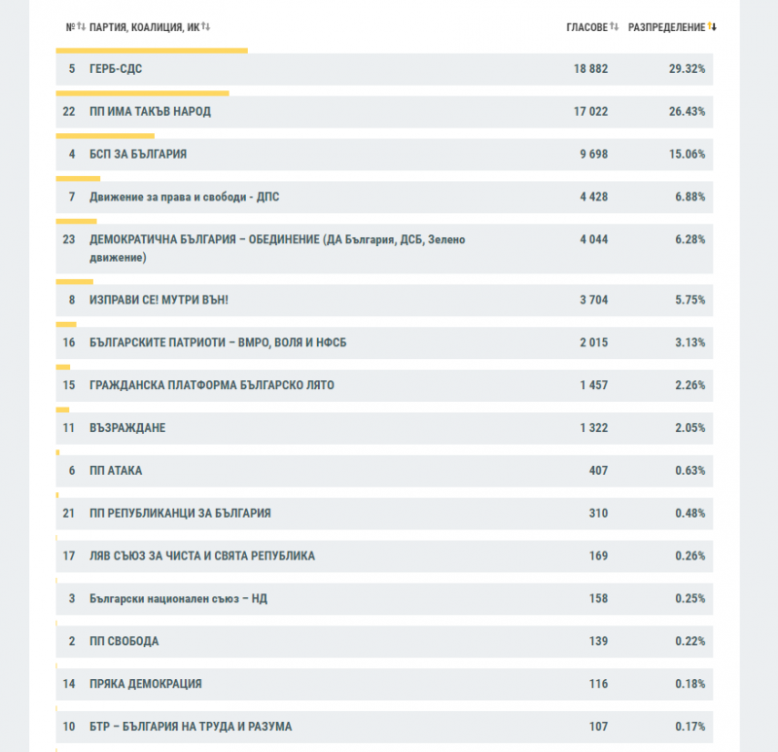Click the ПАРТИЯ, КОАЛИЦИЯ, ИК column header
The image size is (778, 752).
tap(143, 27)
